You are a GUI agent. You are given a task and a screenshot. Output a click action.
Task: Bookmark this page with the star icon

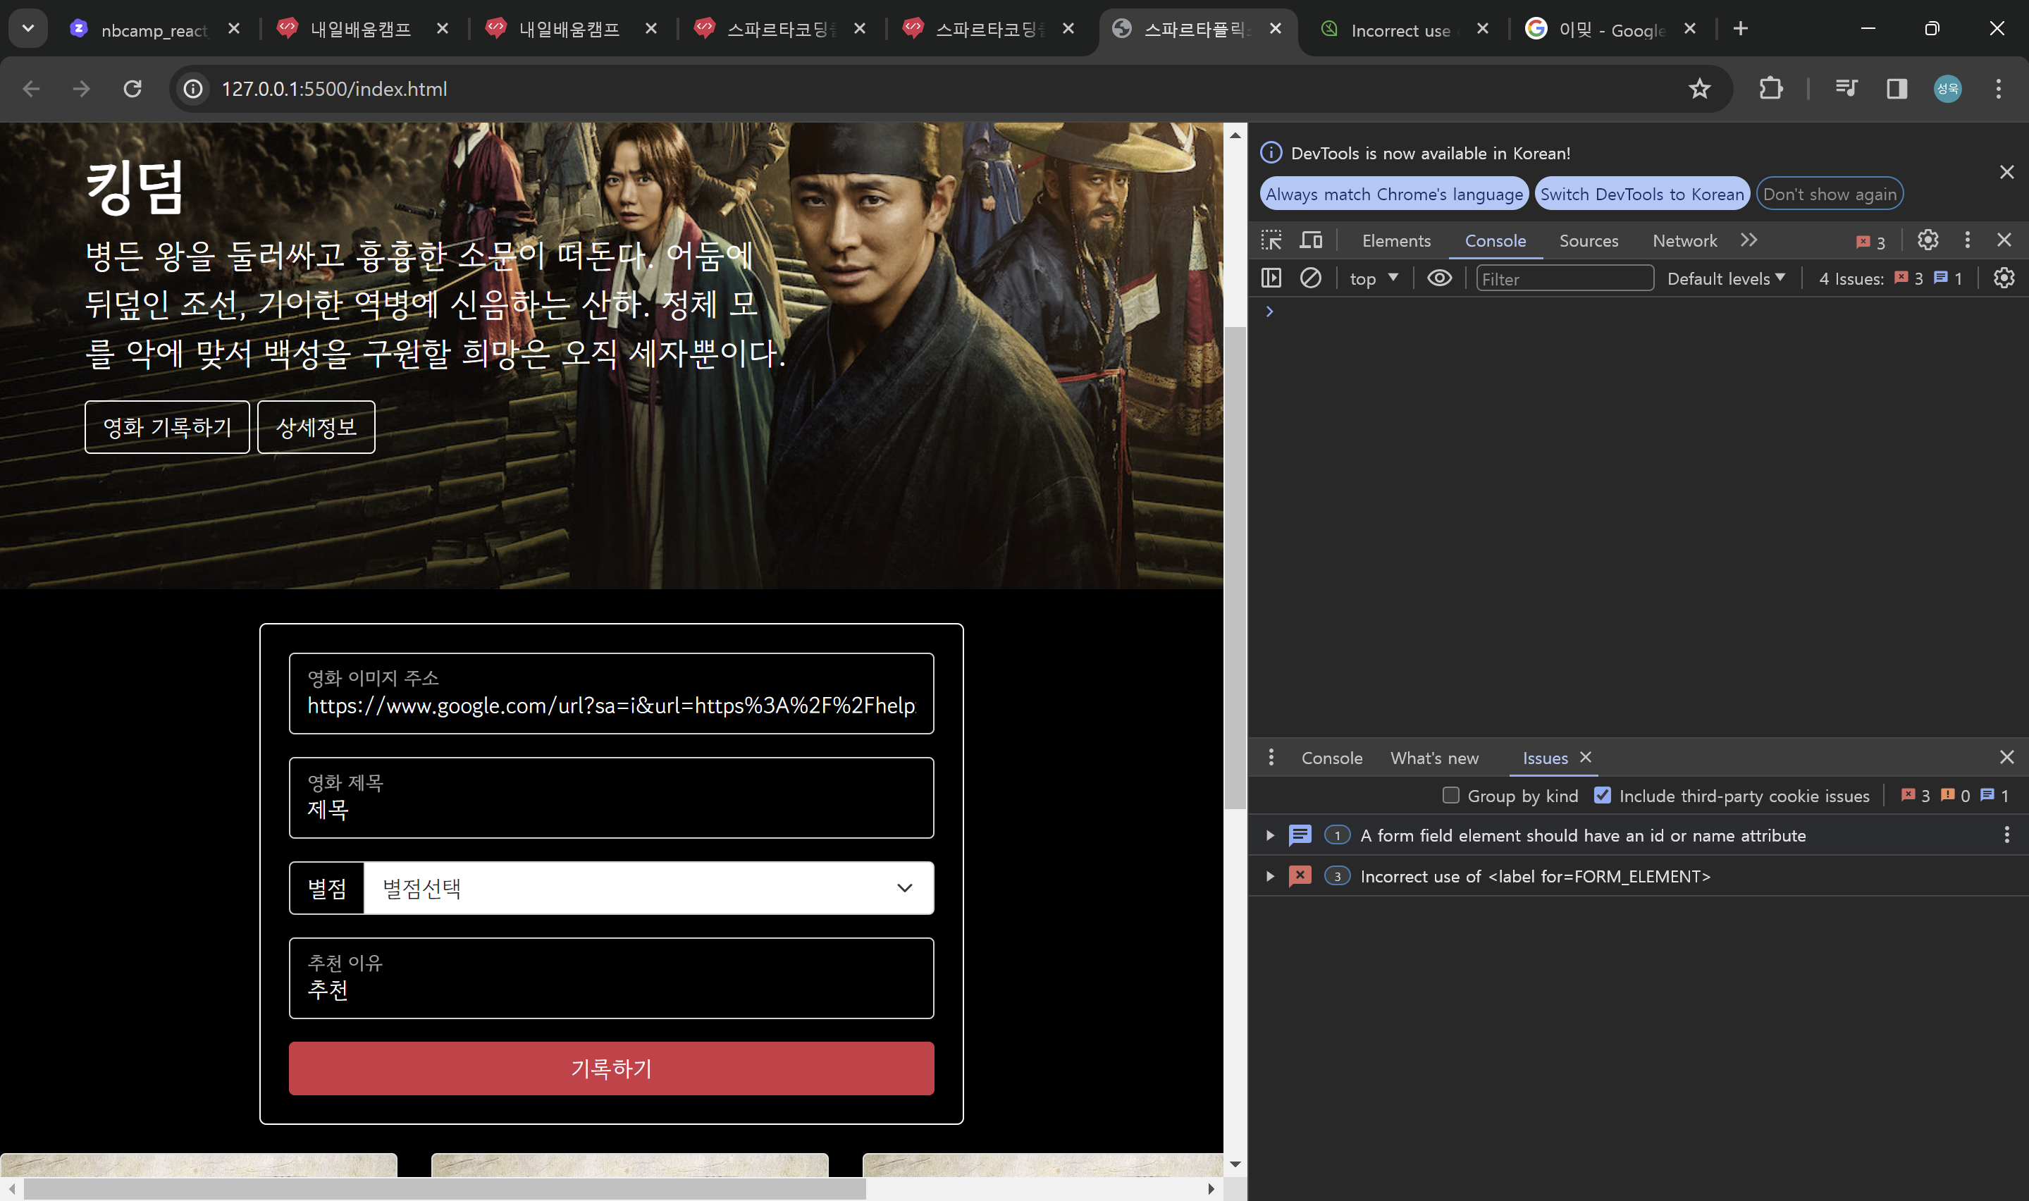1699,89
